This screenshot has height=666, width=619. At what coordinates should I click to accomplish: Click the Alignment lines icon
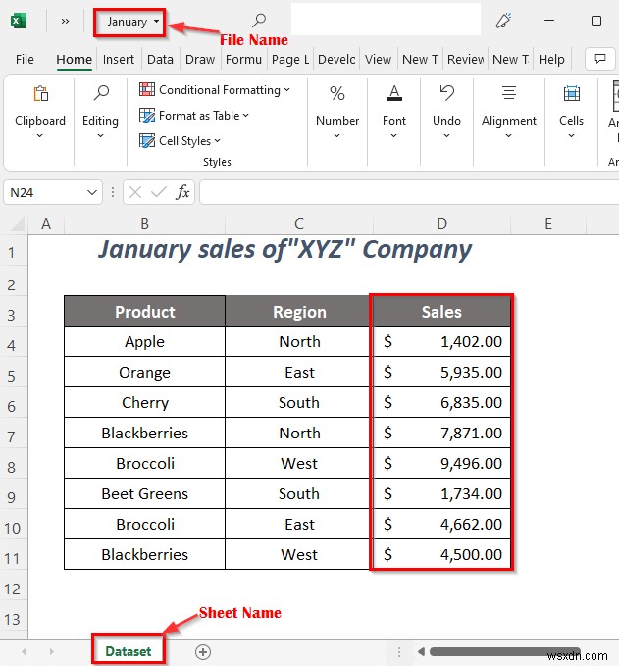tap(509, 92)
